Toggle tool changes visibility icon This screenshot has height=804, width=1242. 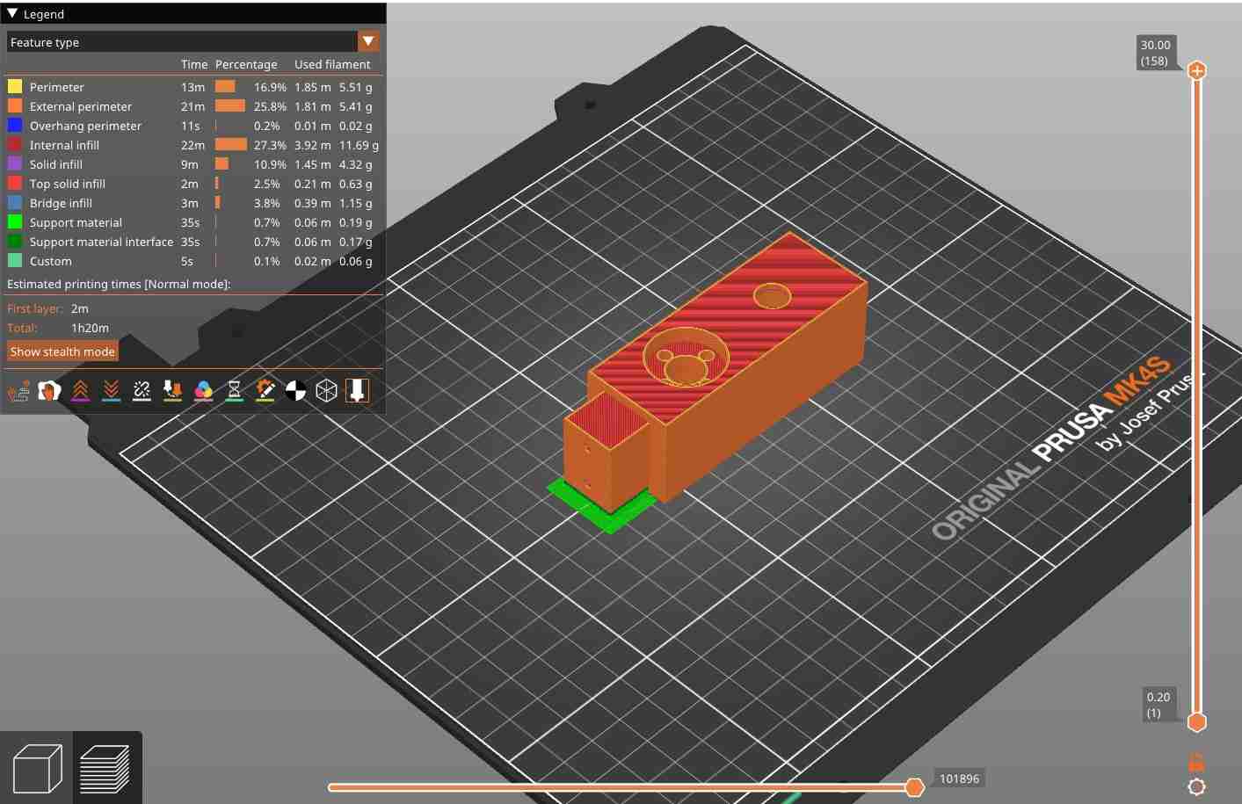pos(172,390)
